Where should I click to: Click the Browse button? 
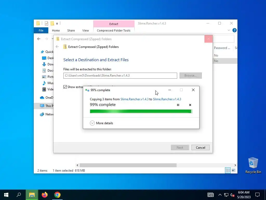(190, 76)
